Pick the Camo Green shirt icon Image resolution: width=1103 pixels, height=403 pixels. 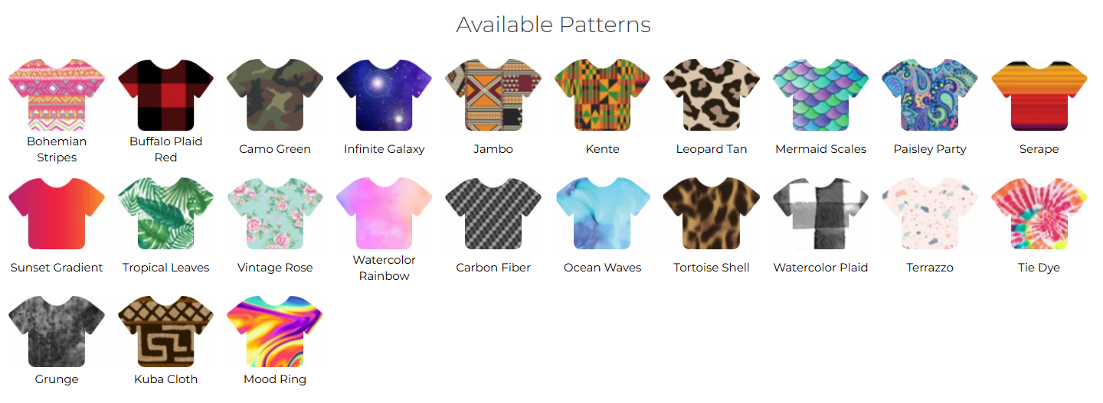click(275, 95)
